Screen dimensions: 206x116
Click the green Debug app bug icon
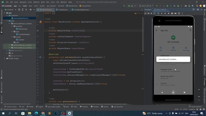point(167,6)
